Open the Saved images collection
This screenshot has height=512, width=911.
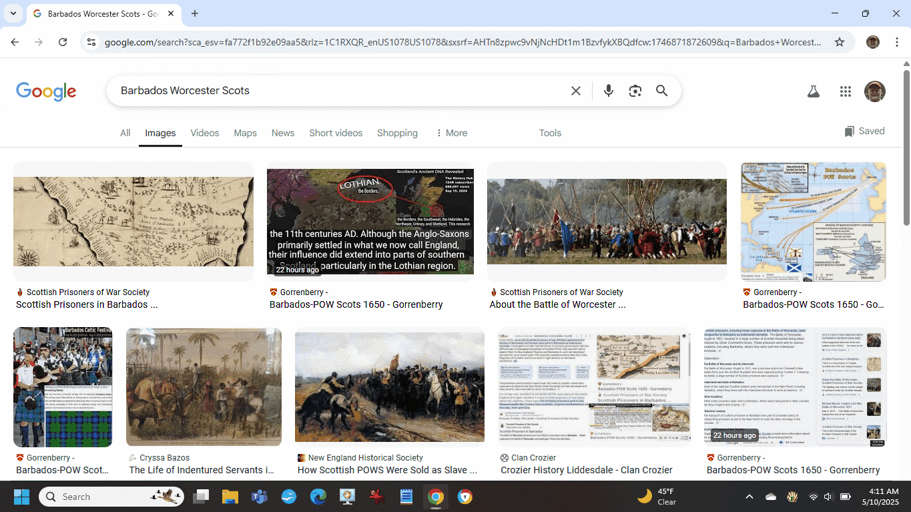coord(864,132)
